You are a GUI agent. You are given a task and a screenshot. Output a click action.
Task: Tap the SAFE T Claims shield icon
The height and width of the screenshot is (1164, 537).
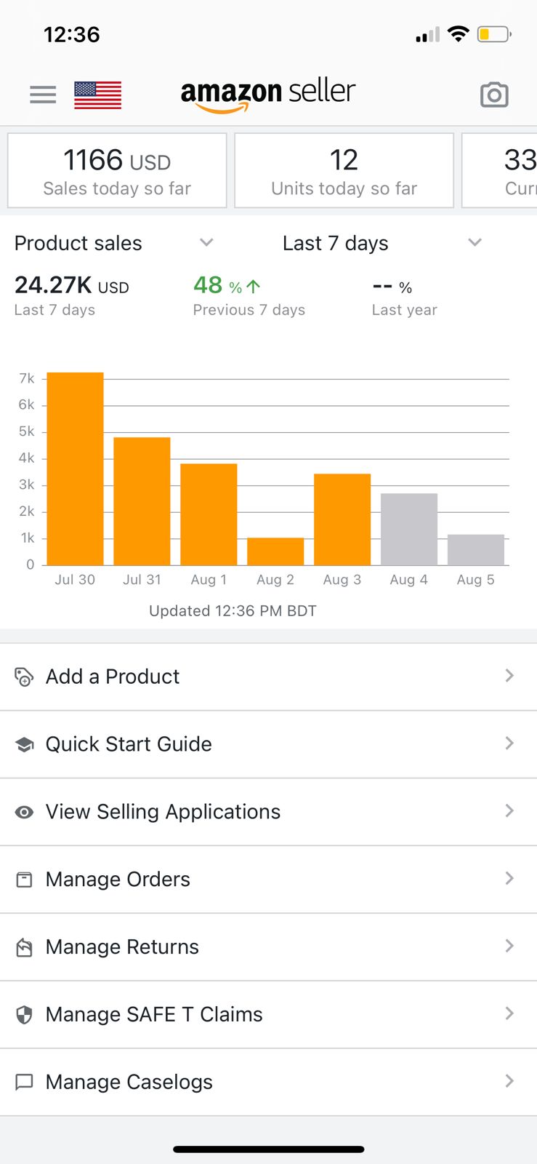[24, 1015]
